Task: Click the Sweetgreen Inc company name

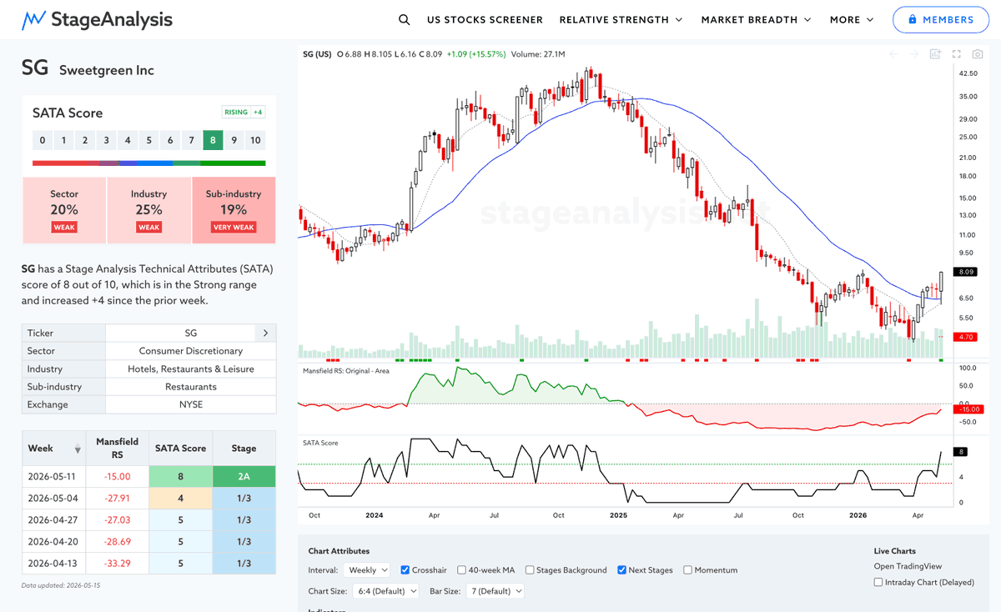Action: [107, 70]
